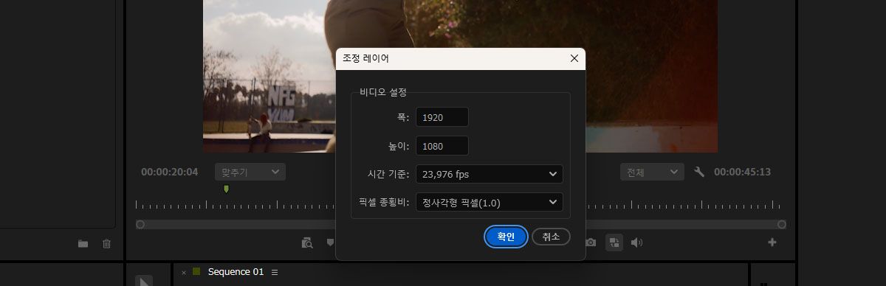Toggle the comparison view icon
Viewport: 886px width, 286px height.
point(614,243)
